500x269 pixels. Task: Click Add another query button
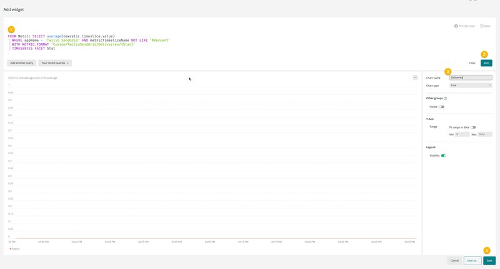pos(22,63)
